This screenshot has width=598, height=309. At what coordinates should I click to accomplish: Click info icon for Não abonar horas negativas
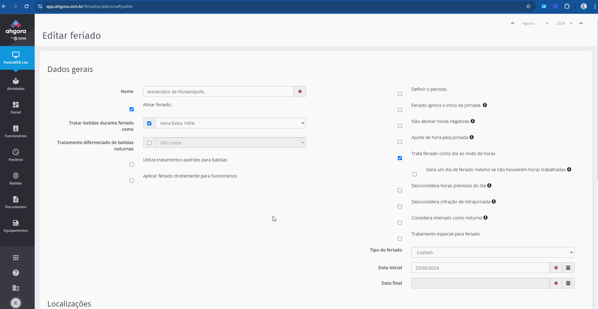(473, 121)
